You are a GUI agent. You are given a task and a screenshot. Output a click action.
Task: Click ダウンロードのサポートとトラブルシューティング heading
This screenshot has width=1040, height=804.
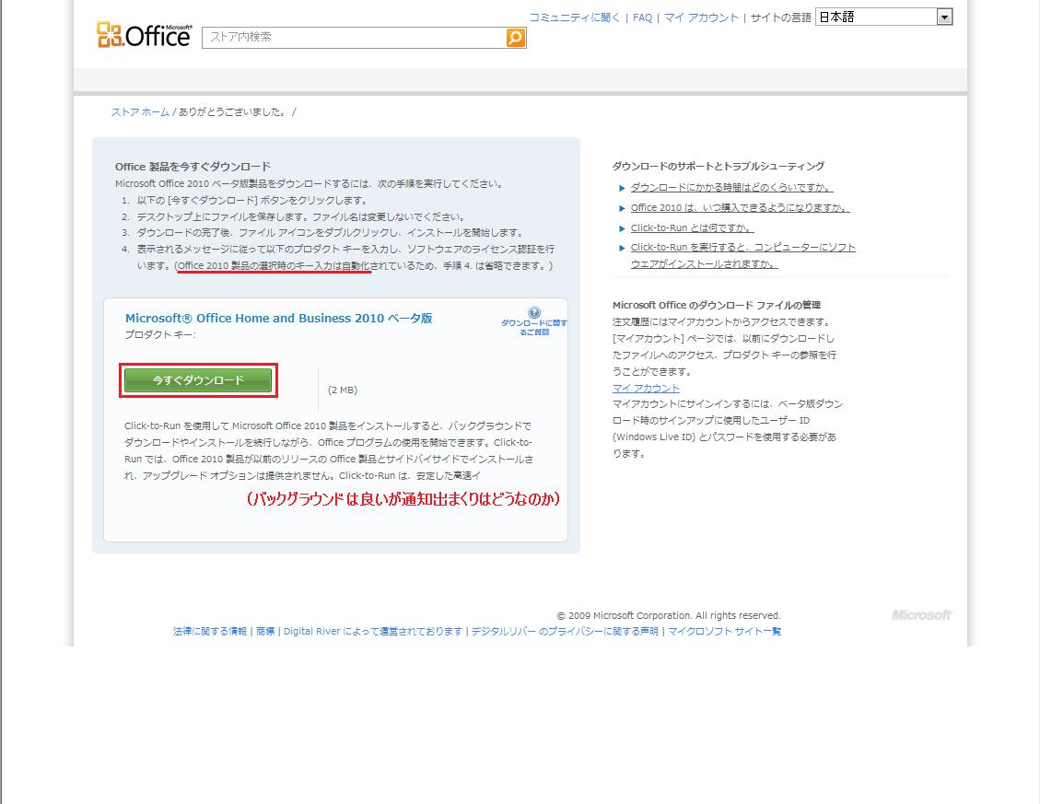click(719, 166)
